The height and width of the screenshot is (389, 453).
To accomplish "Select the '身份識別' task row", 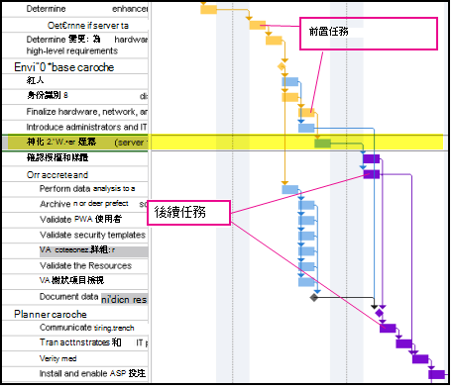I will coord(75,96).
